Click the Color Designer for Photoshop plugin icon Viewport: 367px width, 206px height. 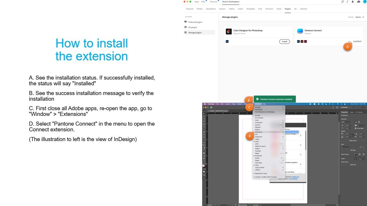coord(229,31)
